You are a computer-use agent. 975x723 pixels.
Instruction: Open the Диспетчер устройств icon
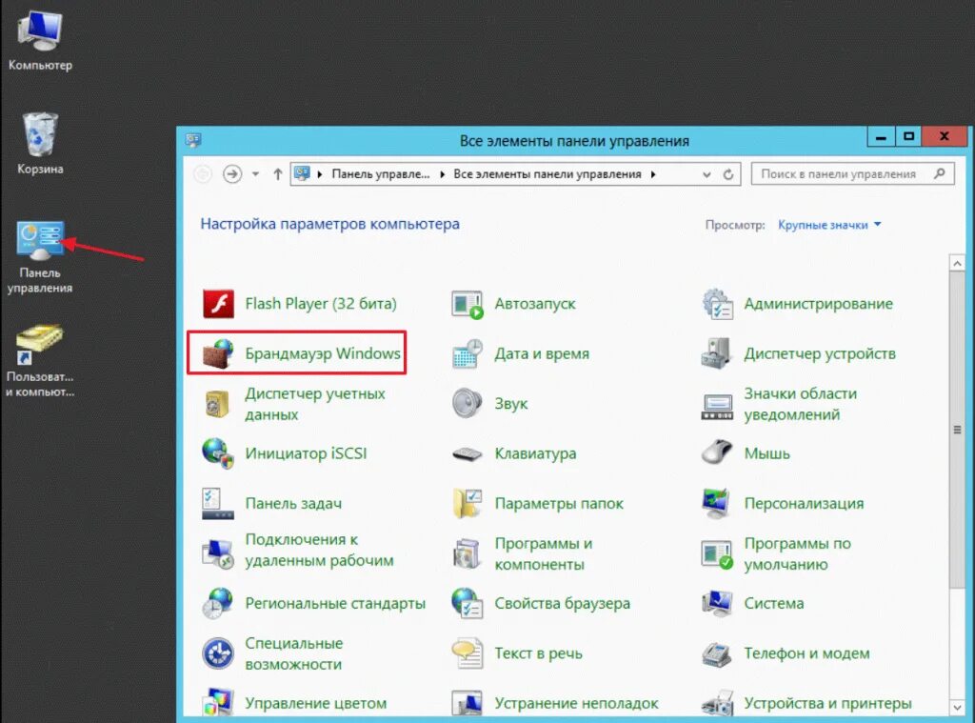716,353
